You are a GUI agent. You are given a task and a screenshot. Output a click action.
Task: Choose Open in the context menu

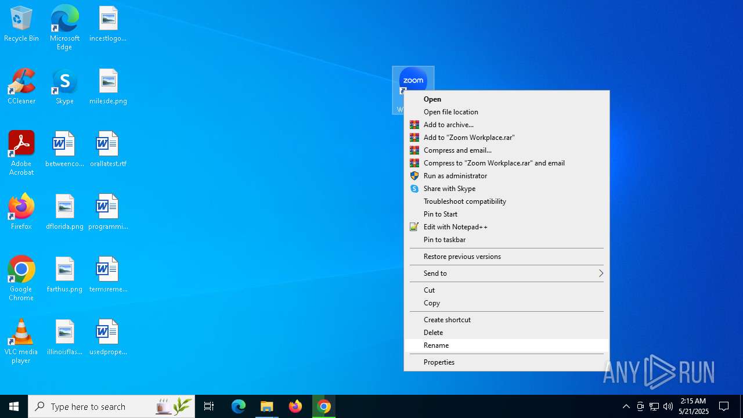(x=507, y=99)
